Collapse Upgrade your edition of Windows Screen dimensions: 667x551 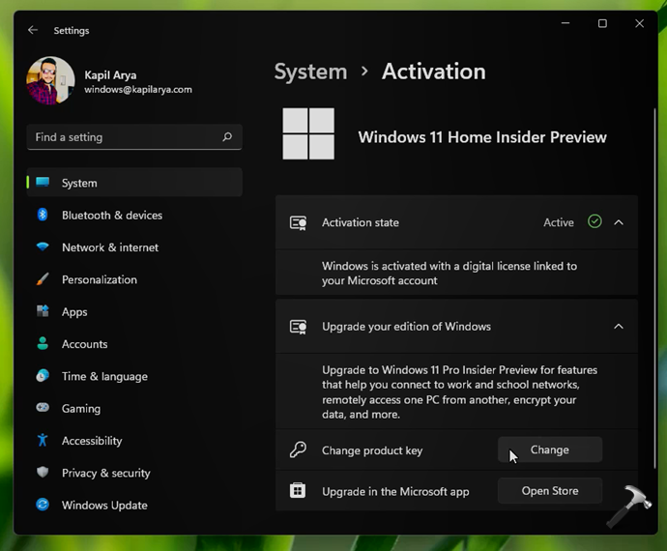click(x=619, y=327)
